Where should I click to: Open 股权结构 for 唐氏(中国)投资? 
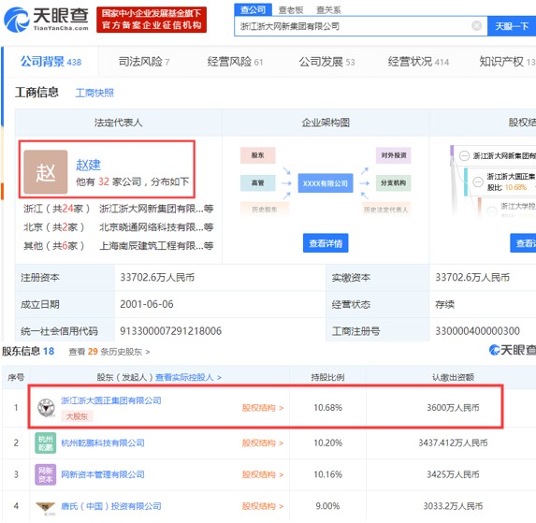point(263,506)
